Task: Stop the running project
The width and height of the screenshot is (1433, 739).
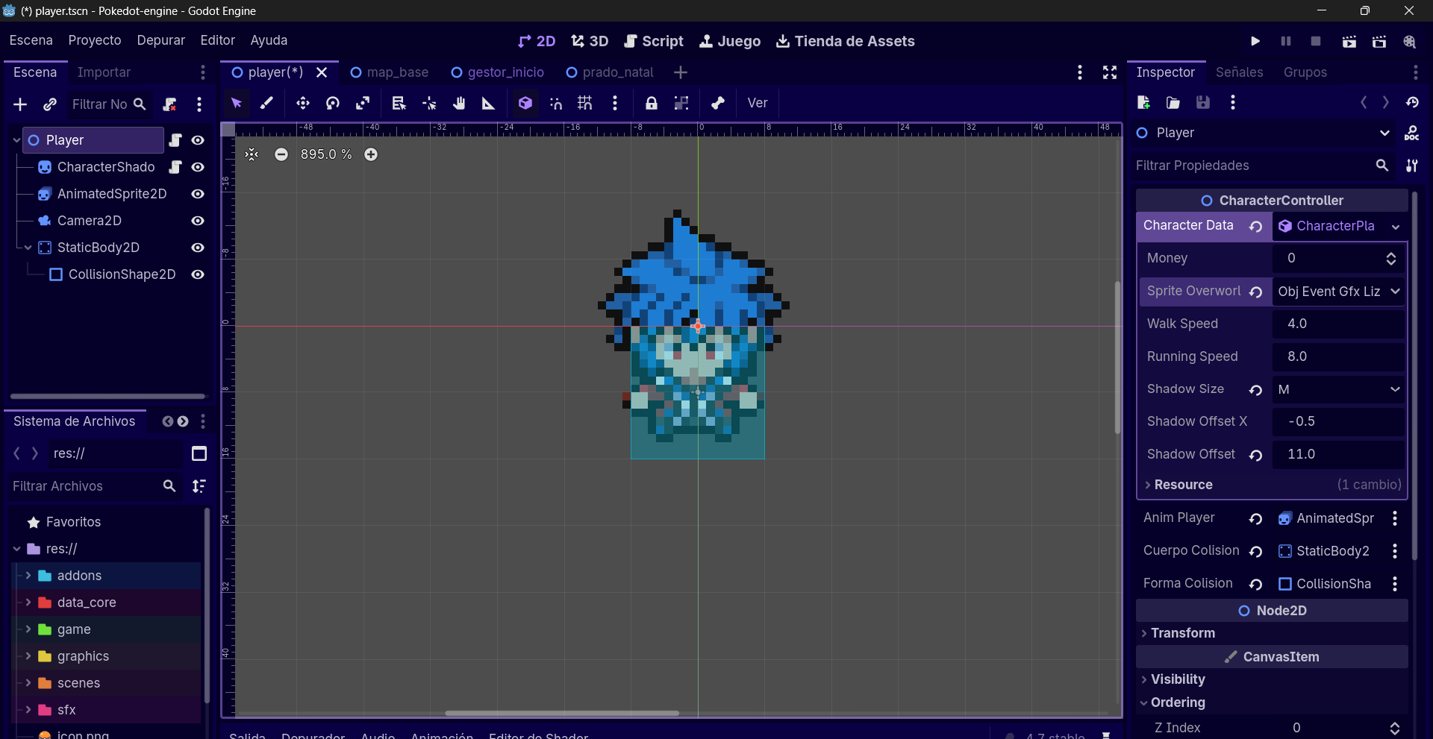Action: (1316, 41)
